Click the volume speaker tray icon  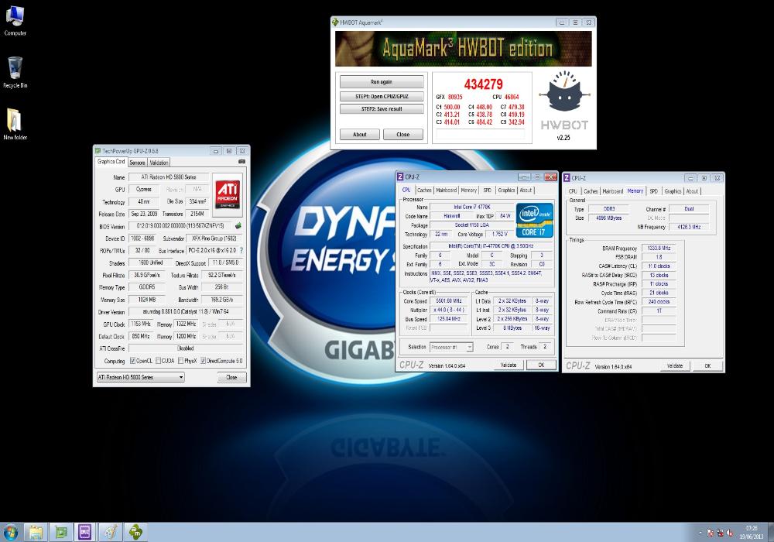pos(729,533)
